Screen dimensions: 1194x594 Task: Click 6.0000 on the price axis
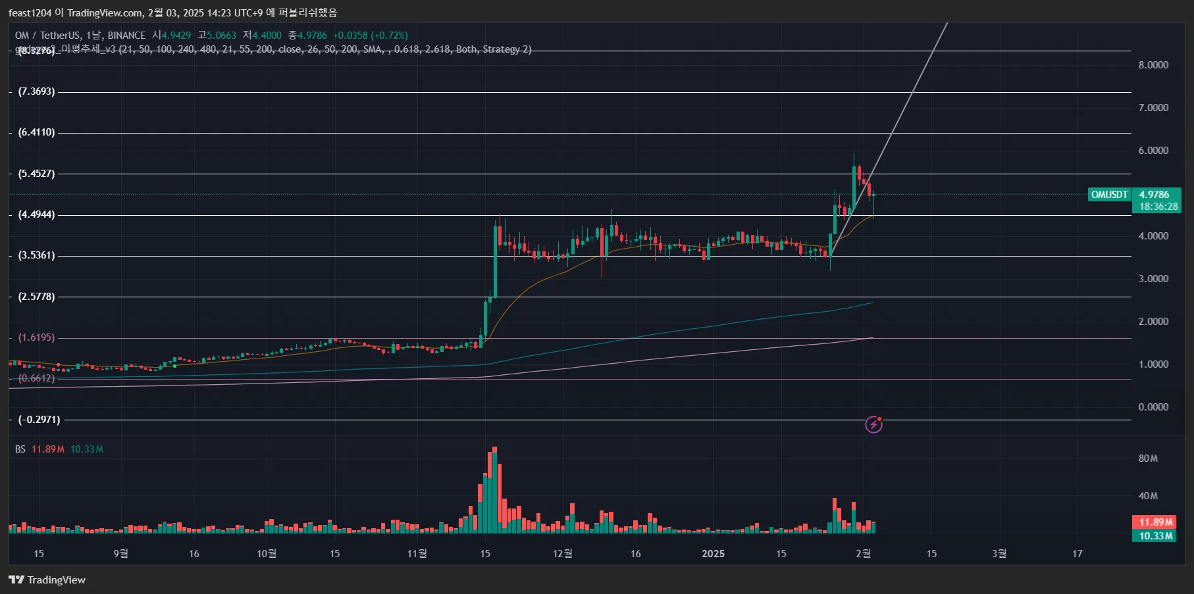1153,151
